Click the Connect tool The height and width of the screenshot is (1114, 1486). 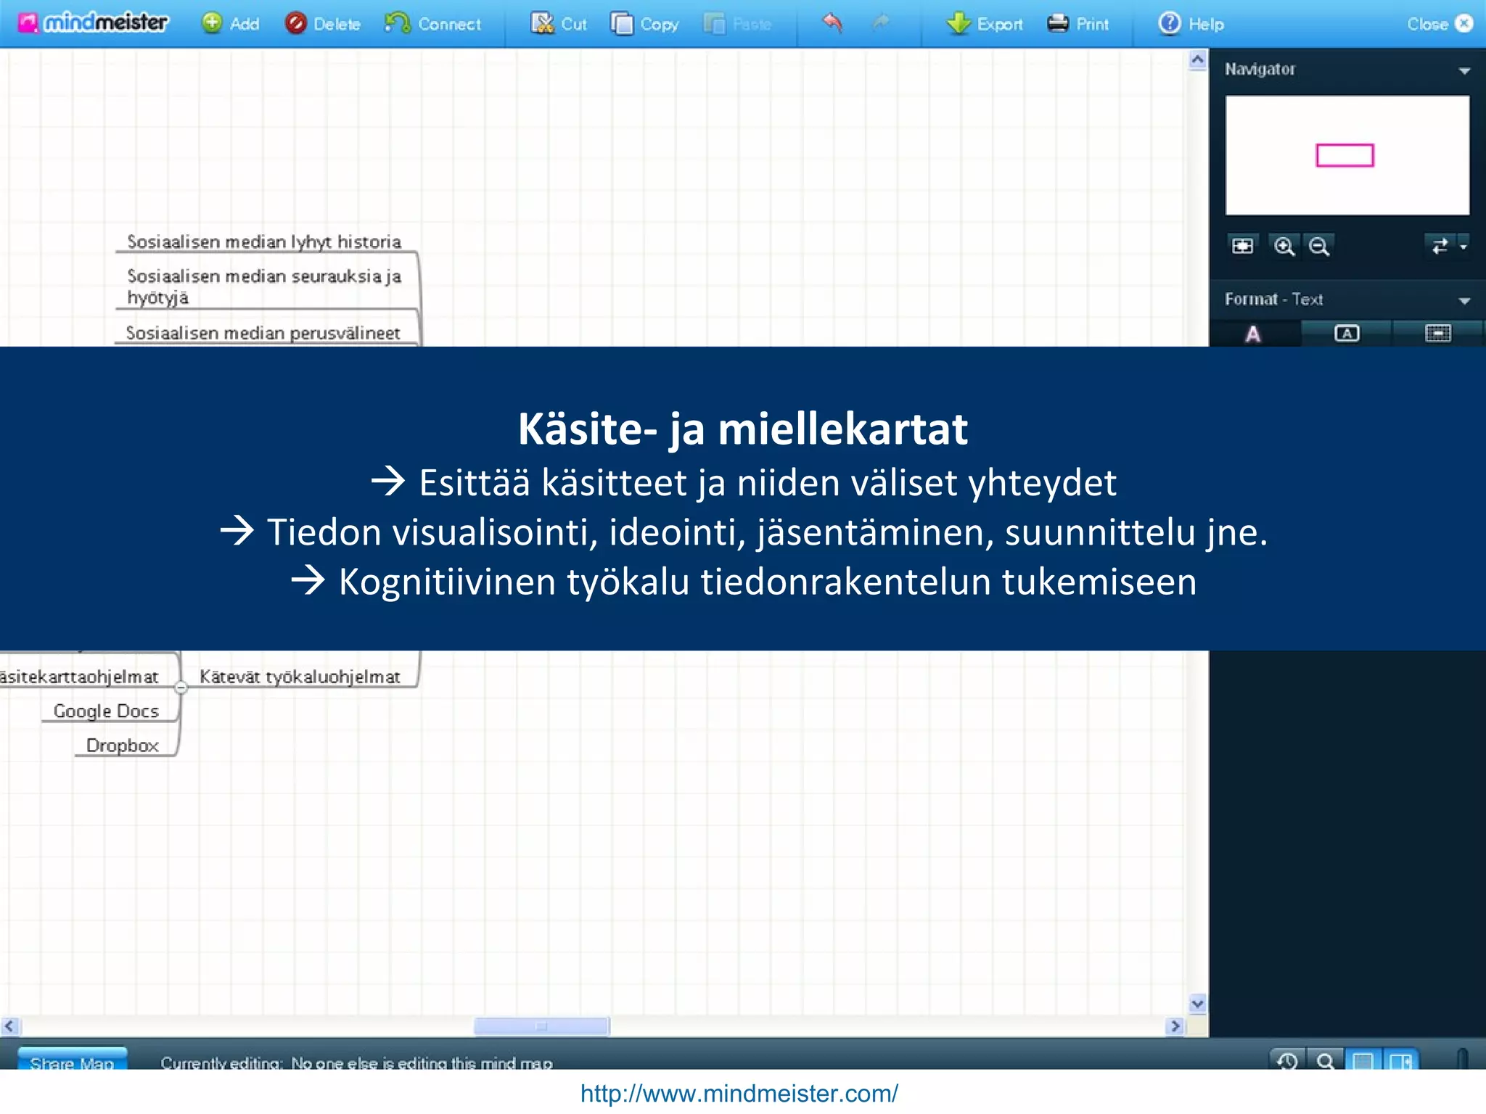click(432, 24)
